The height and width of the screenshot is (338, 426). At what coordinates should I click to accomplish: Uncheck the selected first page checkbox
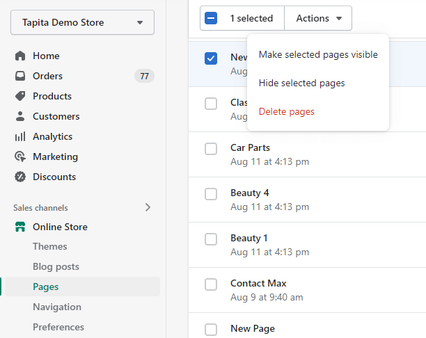(211, 58)
